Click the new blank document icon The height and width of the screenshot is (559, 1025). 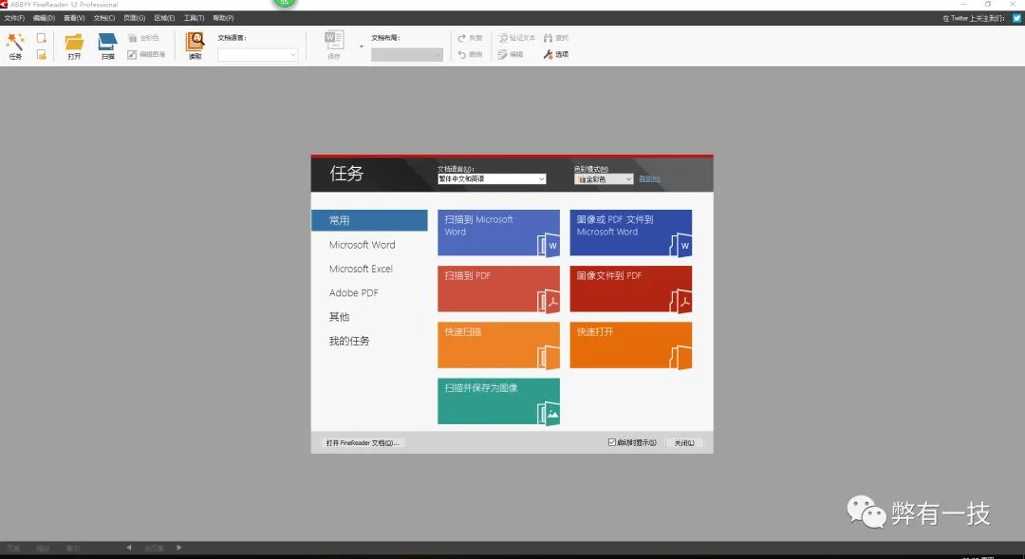41,38
